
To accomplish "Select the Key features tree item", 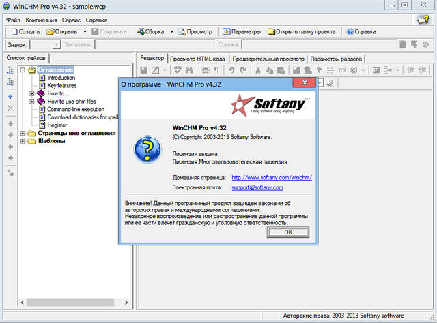I will (x=62, y=85).
